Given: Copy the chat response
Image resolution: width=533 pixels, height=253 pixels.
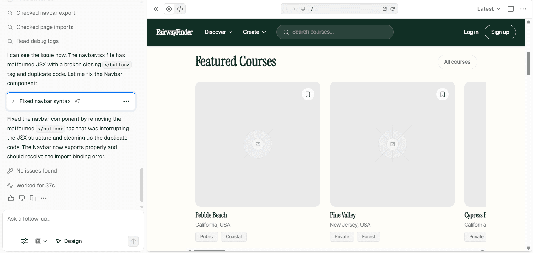Looking at the screenshot, I should click(33, 198).
